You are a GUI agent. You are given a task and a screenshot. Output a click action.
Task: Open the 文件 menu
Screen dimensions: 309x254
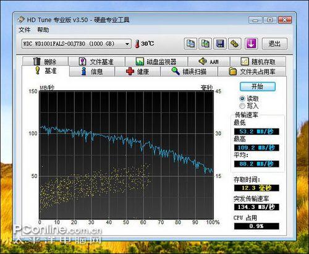click(24, 30)
